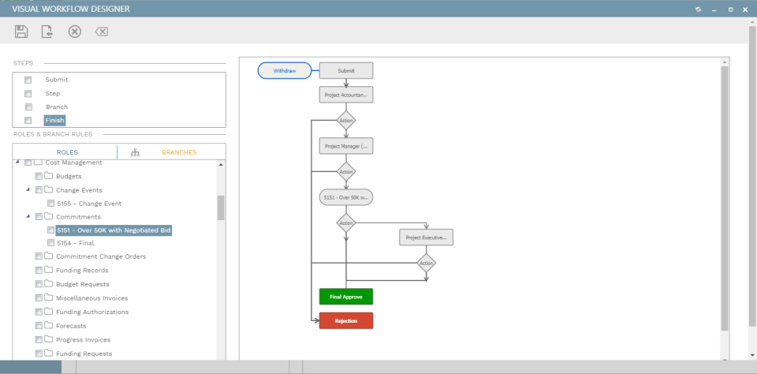Collapse the Change Events tree node
757x374 pixels.
[28, 190]
